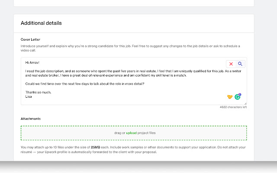Click the "Lisa" signature line

[29, 97]
